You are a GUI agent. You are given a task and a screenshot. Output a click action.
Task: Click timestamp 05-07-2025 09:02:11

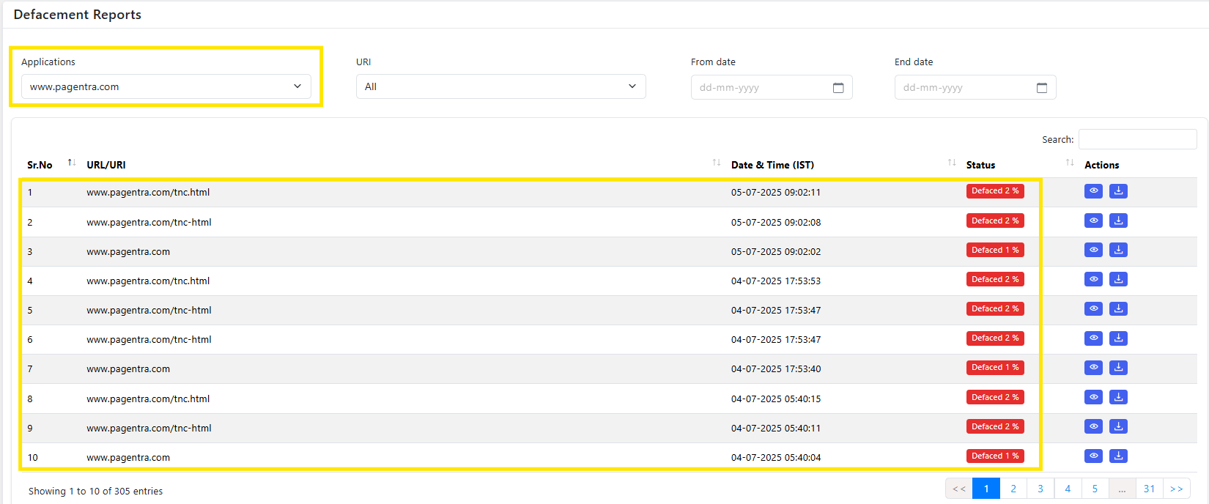point(776,193)
